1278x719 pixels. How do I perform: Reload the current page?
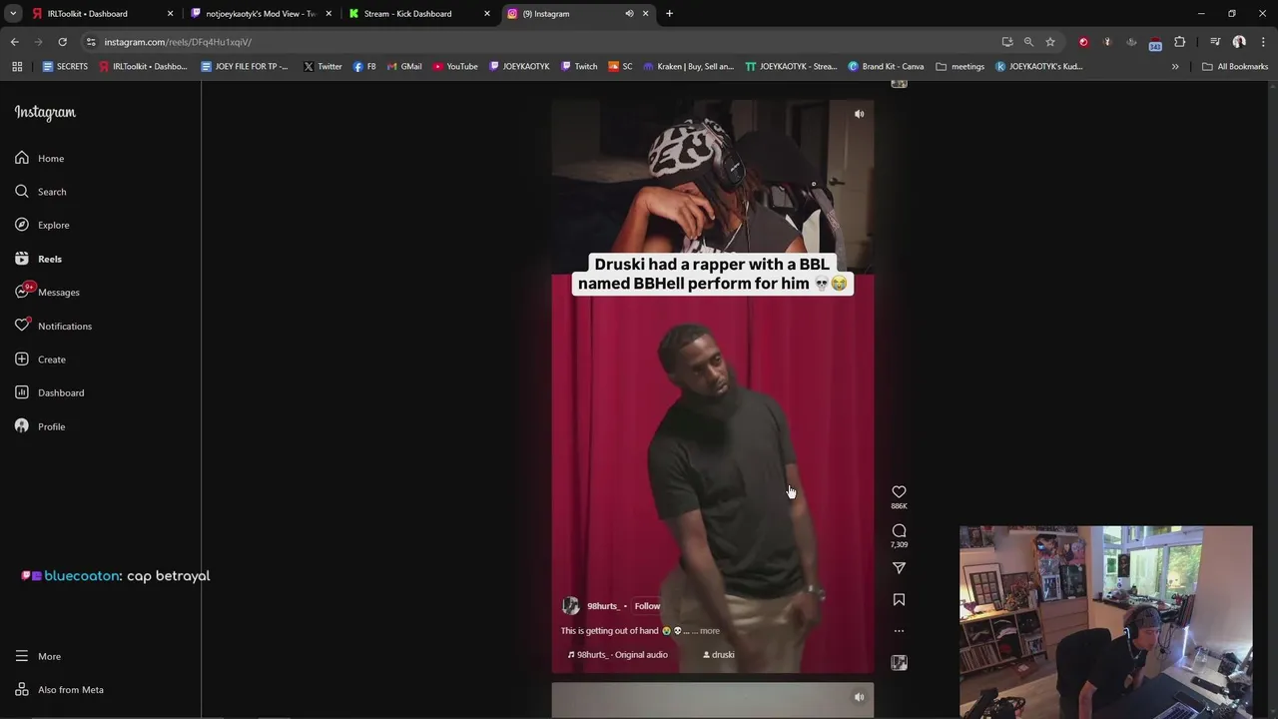click(62, 42)
